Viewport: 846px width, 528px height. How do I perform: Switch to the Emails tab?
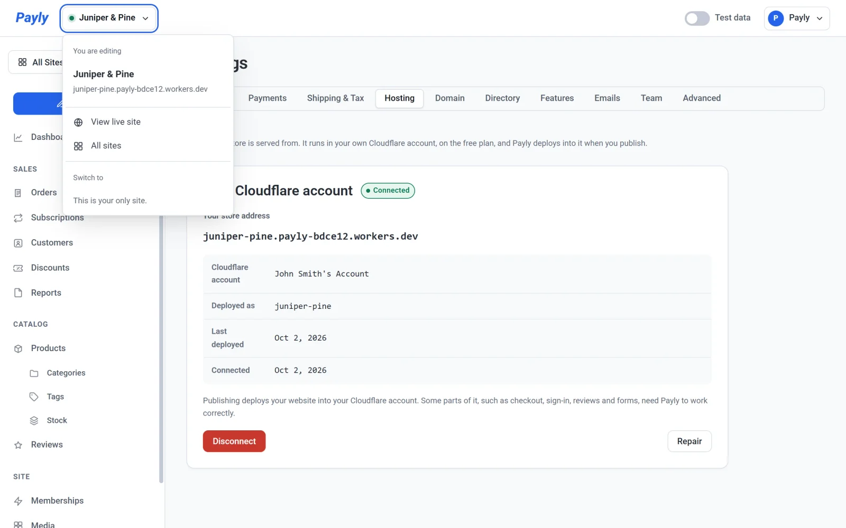(607, 98)
